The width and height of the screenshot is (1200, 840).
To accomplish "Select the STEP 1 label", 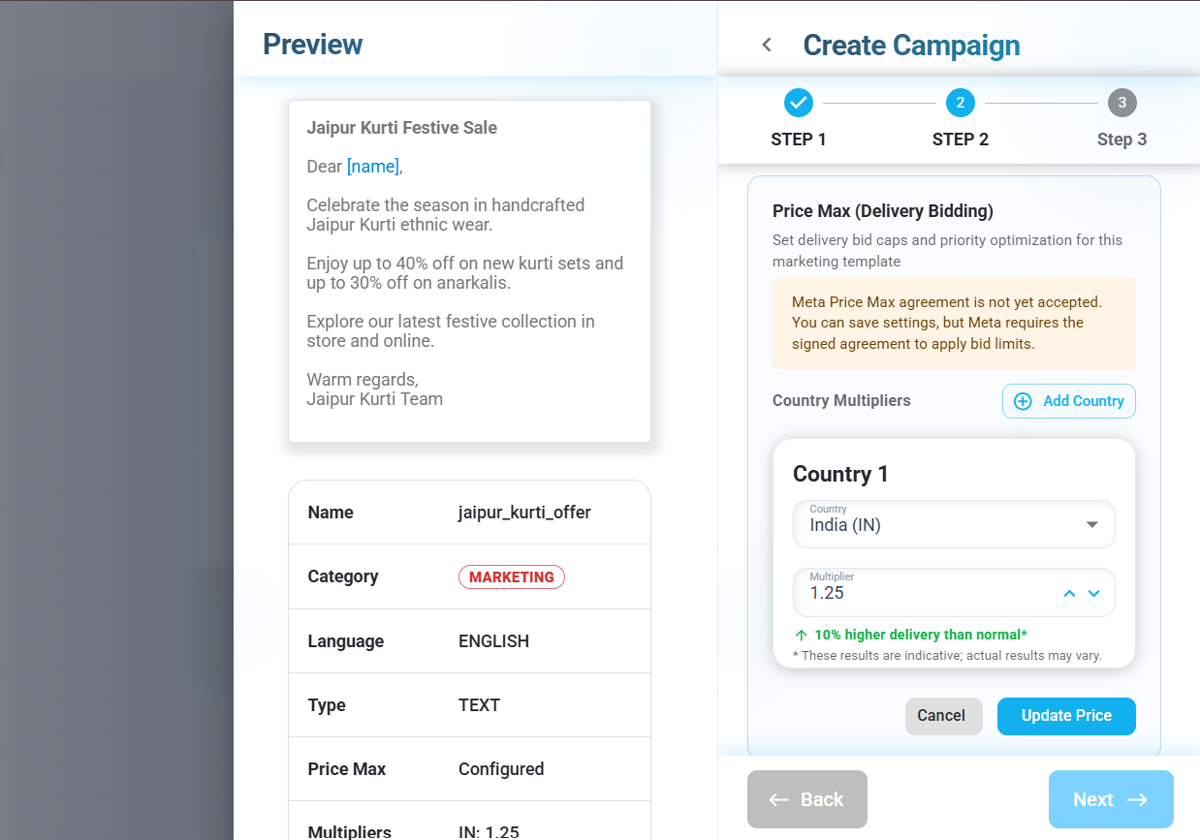I will coord(799,140).
